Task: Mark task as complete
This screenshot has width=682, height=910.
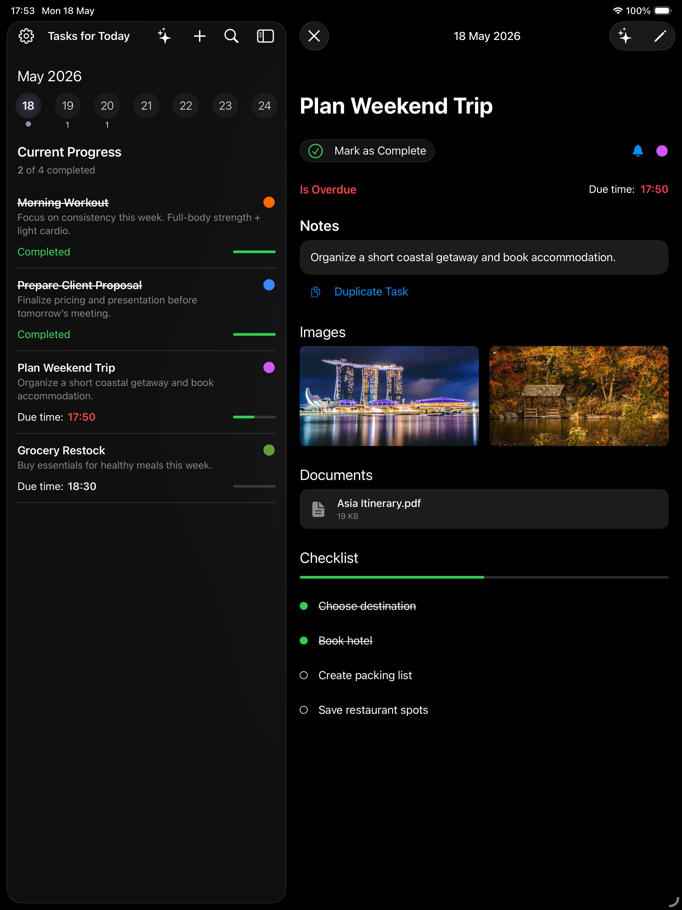Action: coord(367,151)
